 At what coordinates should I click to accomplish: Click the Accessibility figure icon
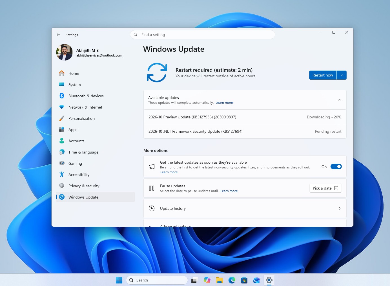(62, 175)
